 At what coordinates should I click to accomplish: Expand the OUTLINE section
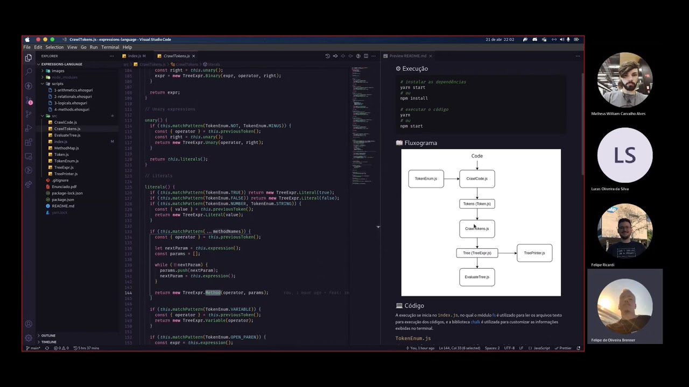tap(48, 335)
